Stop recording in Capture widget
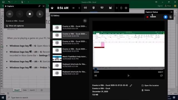This screenshot has height=100, width=178. tap(30, 14)
